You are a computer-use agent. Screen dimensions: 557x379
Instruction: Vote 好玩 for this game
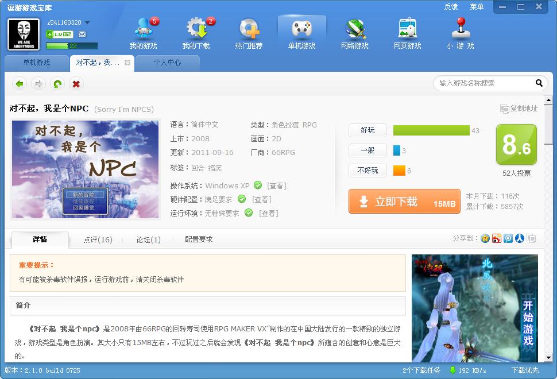point(368,130)
